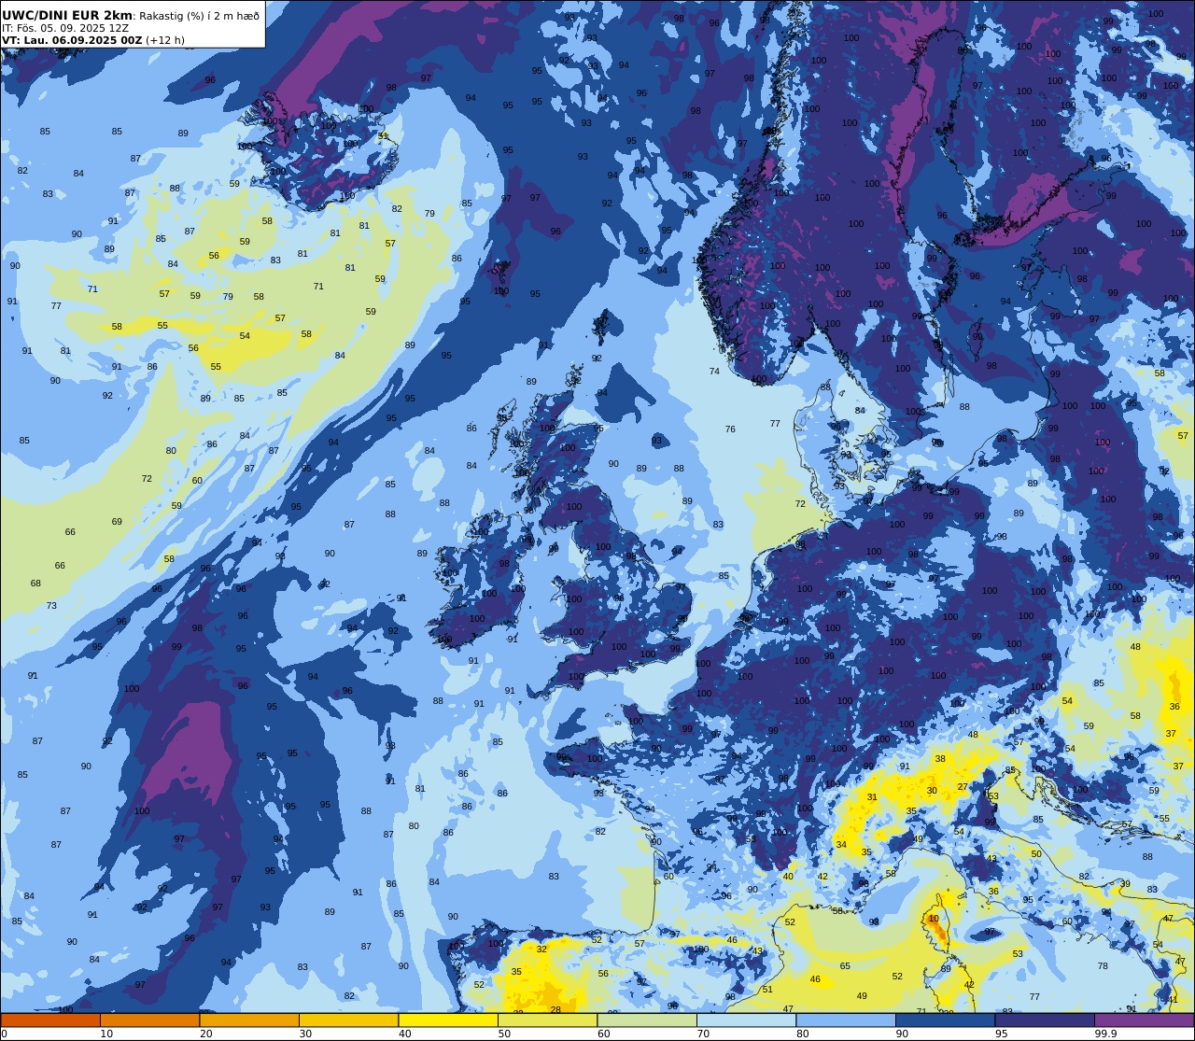
Task: Click the value '76' in the North Sea
Action: pyautogui.click(x=730, y=429)
